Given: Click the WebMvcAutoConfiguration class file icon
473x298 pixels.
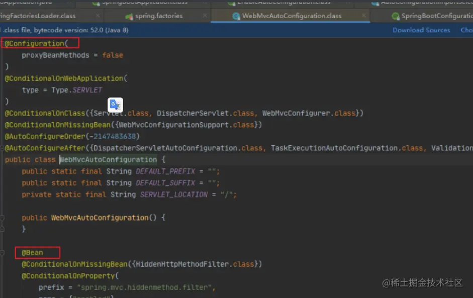Looking at the screenshot, I should [236, 16].
